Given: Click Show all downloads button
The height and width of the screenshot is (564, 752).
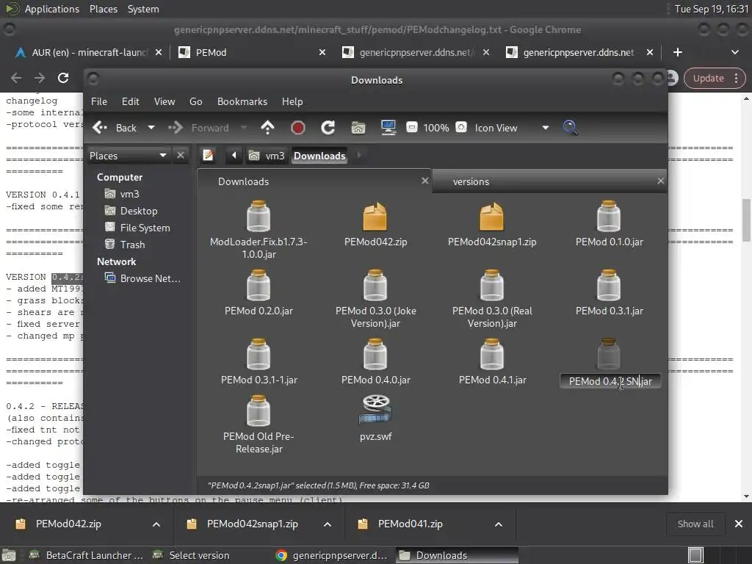Looking at the screenshot, I should click(695, 524).
